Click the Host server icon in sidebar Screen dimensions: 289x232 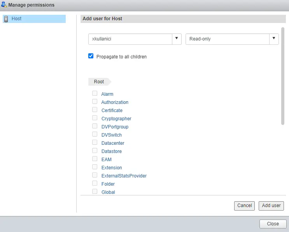(x=6, y=19)
